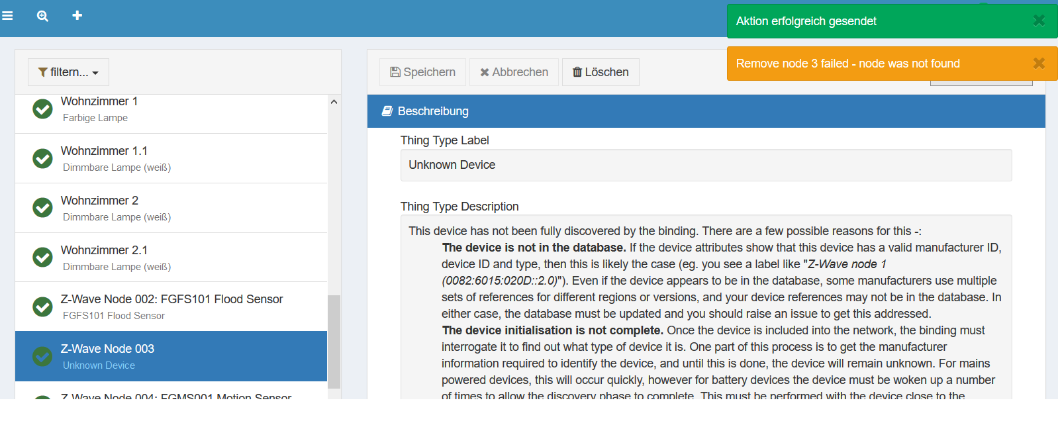The image size is (1058, 429).
Task: Click the Thing Type Label field
Action: point(706,165)
